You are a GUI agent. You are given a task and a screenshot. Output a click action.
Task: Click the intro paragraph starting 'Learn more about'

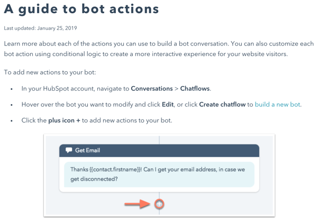click(159, 49)
